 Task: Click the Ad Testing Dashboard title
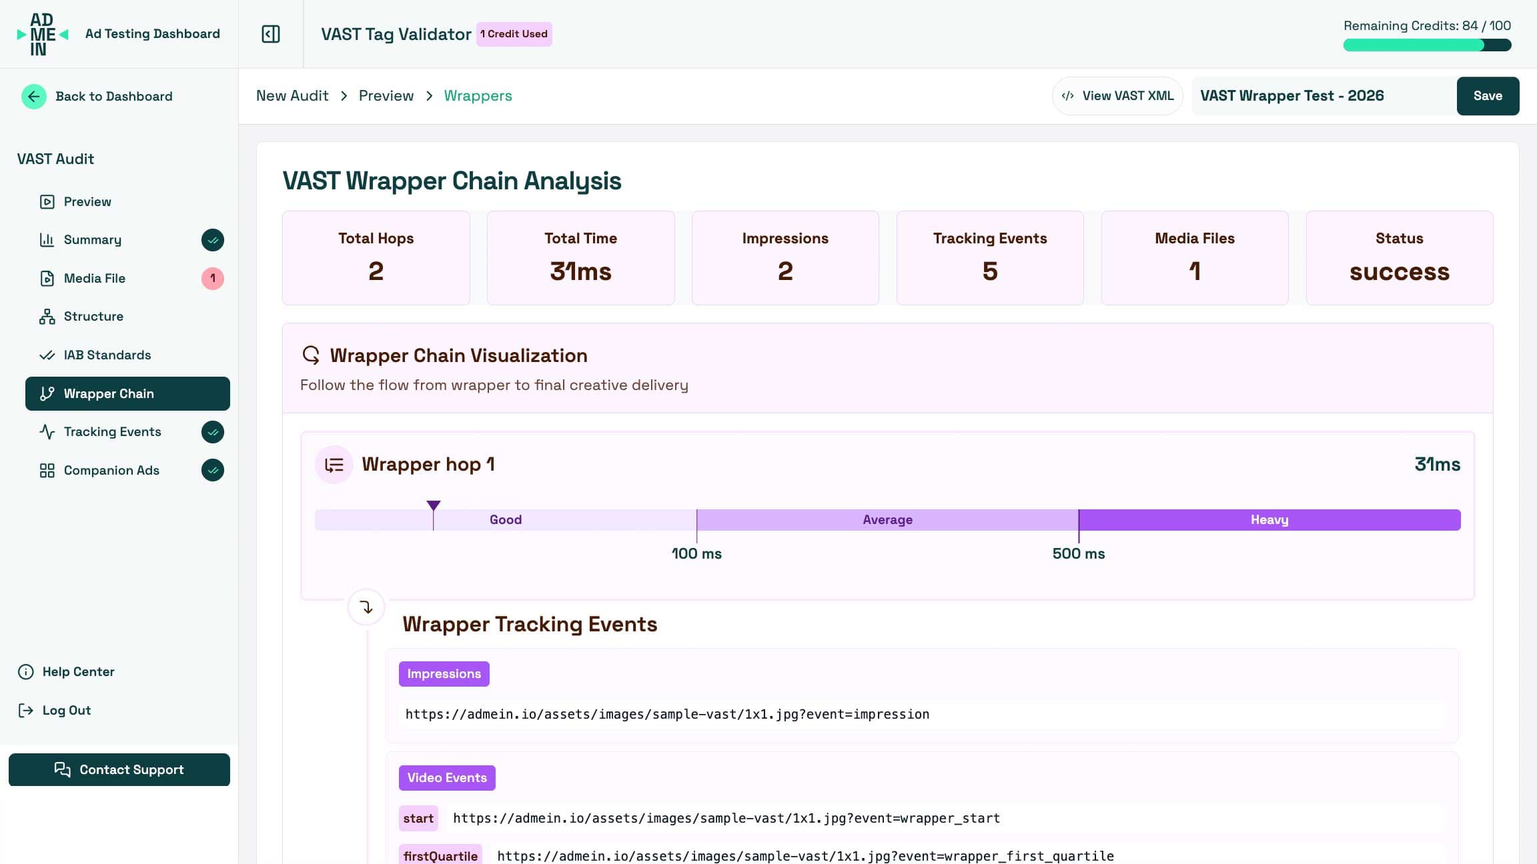tap(153, 33)
